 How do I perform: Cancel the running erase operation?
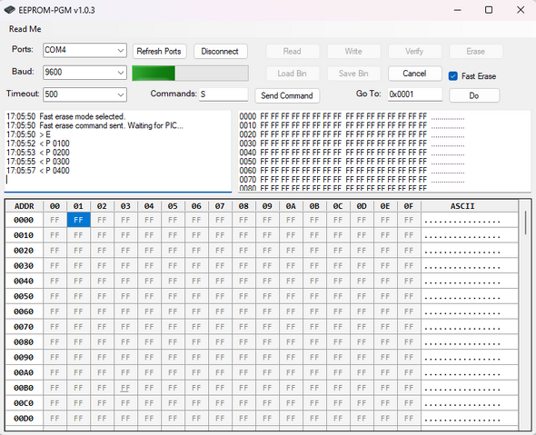coord(414,74)
